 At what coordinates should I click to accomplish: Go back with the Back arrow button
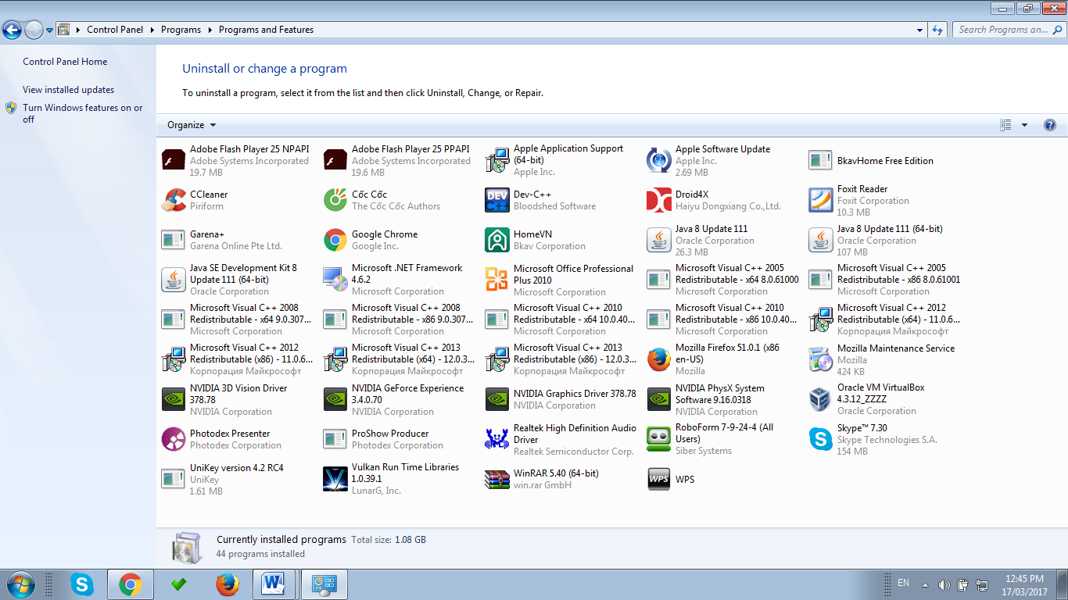[12, 30]
